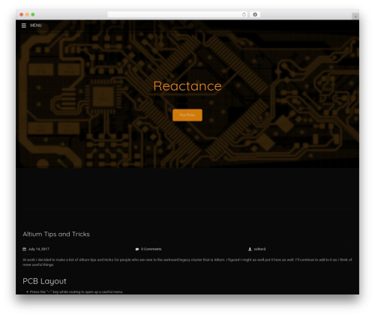Screen dimensions: 375x317
Task: Open the hamburger menu icon
Action: pos(24,25)
